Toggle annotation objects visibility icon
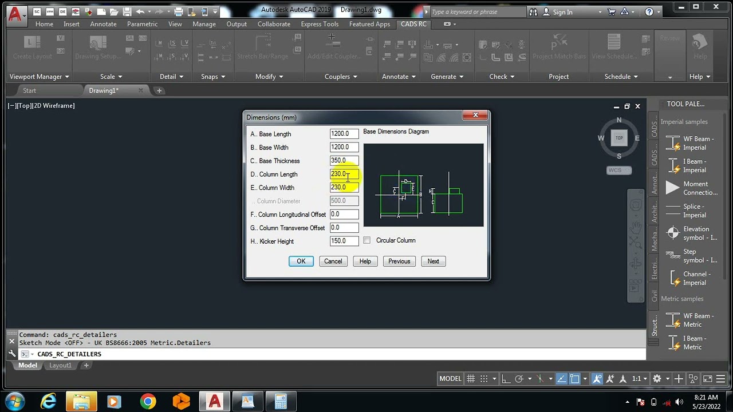This screenshot has height=412, width=733. pos(597,378)
